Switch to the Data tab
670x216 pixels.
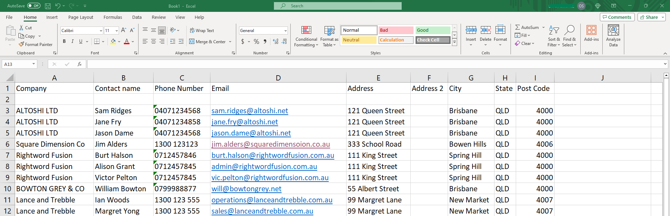(137, 17)
